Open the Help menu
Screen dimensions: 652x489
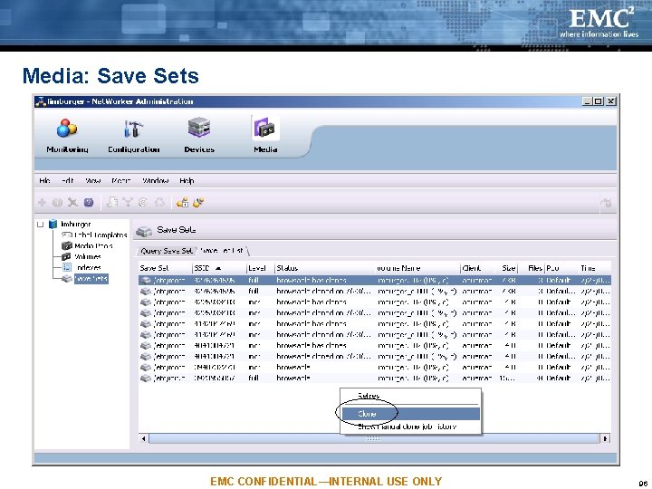point(187,180)
